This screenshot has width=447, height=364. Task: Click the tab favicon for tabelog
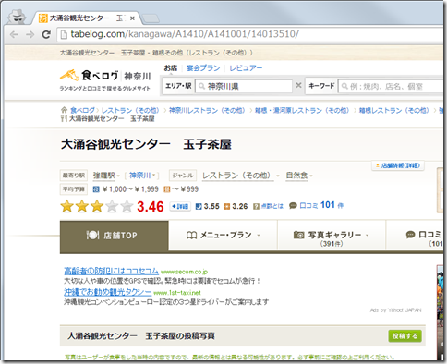tap(43, 18)
